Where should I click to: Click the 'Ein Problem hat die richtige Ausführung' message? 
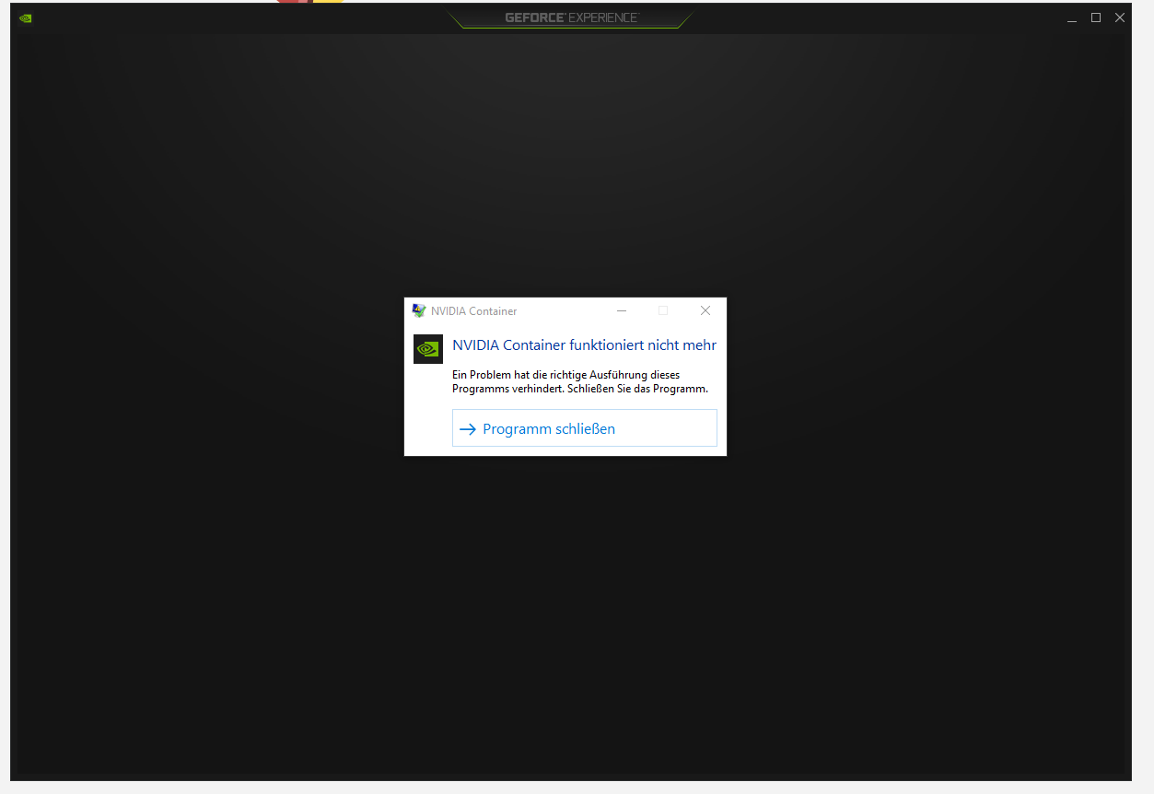pyautogui.click(x=580, y=381)
